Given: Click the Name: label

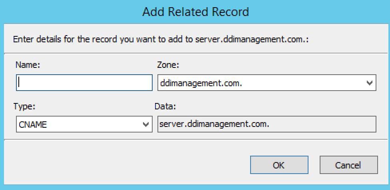Looking at the screenshot, I should pyautogui.click(x=27, y=64).
